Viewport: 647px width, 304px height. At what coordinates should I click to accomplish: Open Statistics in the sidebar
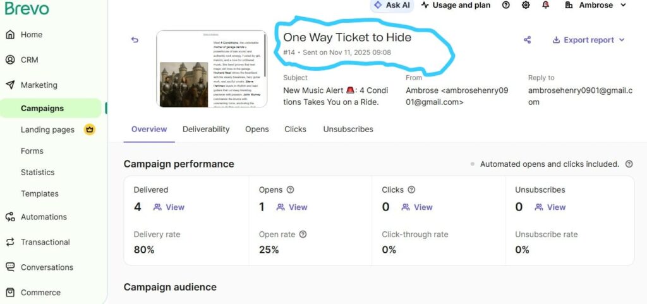click(37, 173)
